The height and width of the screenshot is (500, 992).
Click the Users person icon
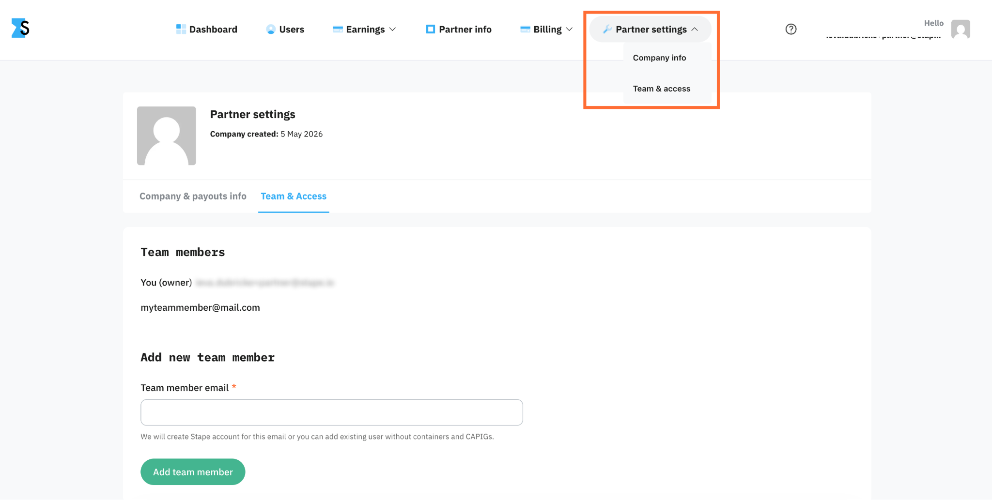click(271, 29)
